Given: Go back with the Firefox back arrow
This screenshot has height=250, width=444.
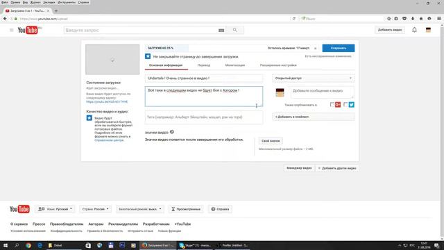Looking at the screenshot, I should coord(5,19).
